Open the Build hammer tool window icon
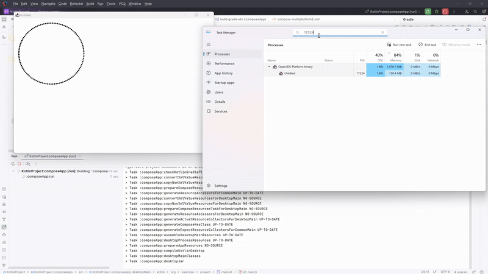The height and width of the screenshot is (274, 488). point(4,219)
